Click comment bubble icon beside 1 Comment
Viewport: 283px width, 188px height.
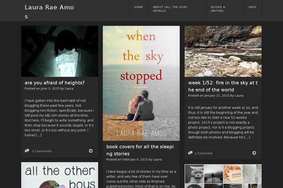pyautogui.click(x=190, y=153)
